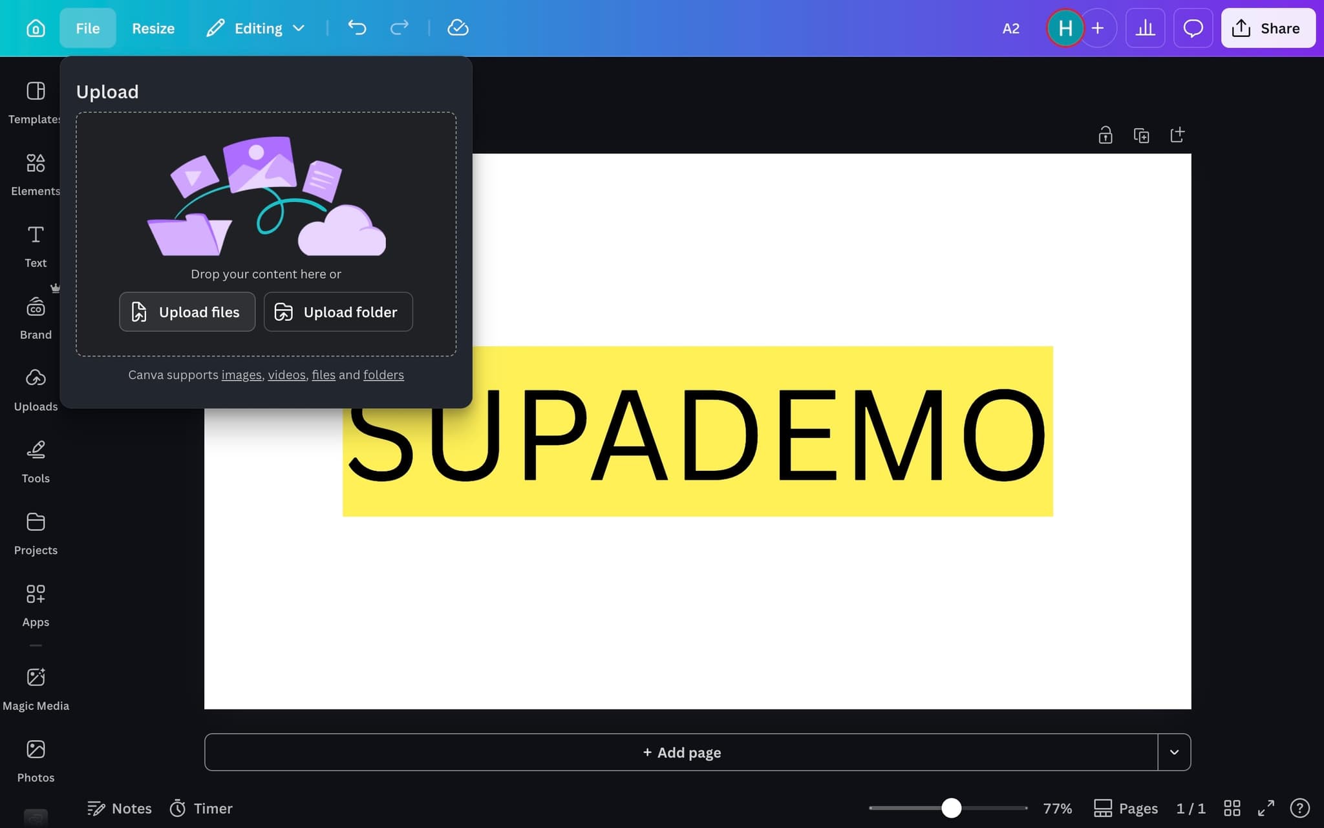Click the cloud save status icon
Screen dimensions: 1324x828
(458, 28)
